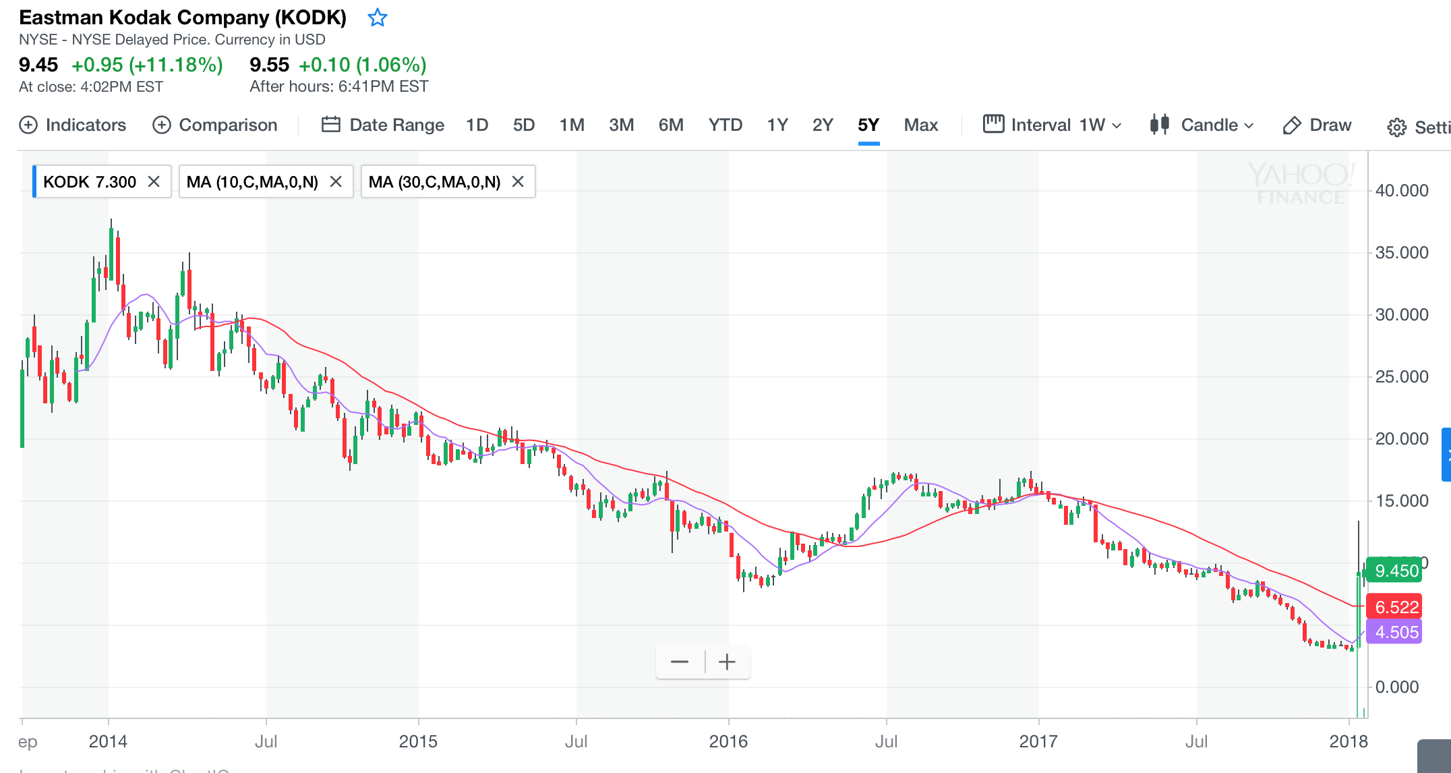Activate the Draw tool

[x=1317, y=125]
